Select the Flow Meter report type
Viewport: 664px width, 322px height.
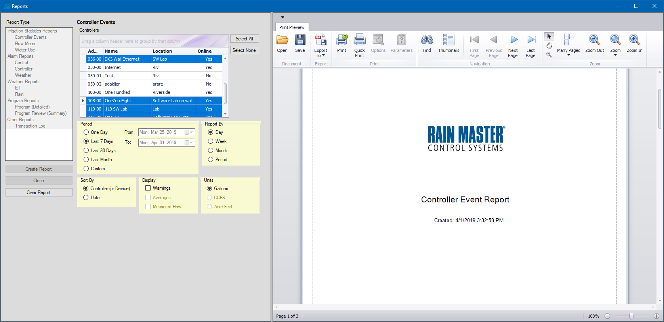(x=25, y=44)
